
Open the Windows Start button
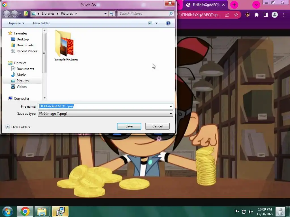click(8, 211)
